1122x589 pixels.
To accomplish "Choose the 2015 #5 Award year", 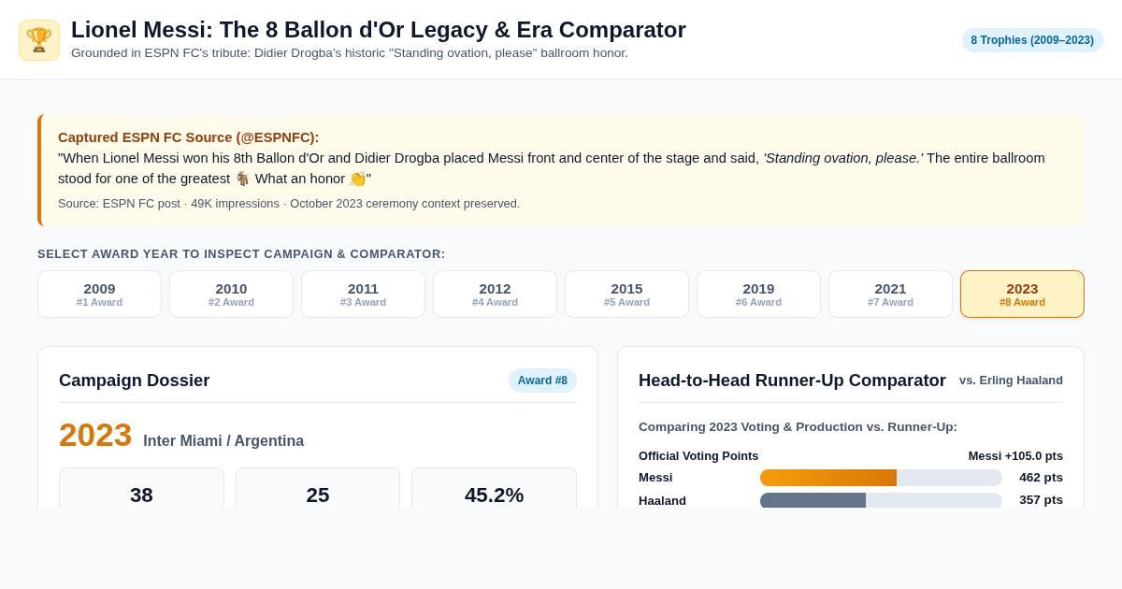I will click(626, 294).
